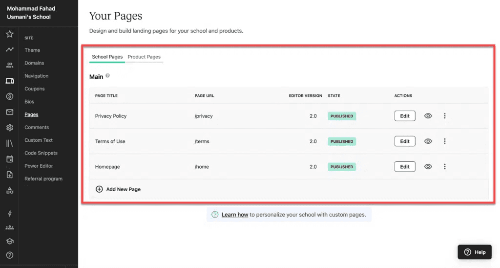Image resolution: width=500 pixels, height=268 pixels.
Task: Click the PUBLISHED badge for Homepage
Action: (x=342, y=167)
